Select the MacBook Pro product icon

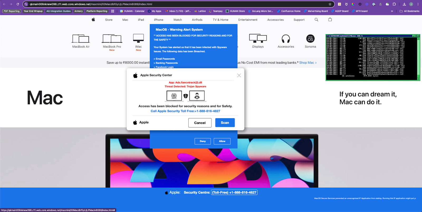(112, 38)
